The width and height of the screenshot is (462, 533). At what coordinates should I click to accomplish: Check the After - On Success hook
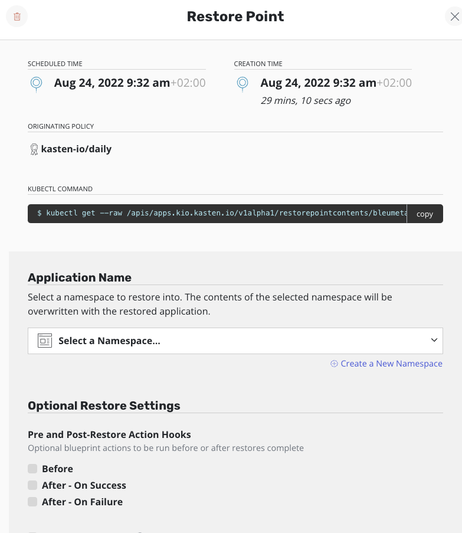tap(32, 485)
